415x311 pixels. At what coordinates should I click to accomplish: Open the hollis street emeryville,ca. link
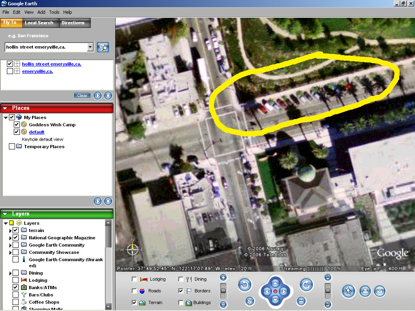[x=51, y=64]
